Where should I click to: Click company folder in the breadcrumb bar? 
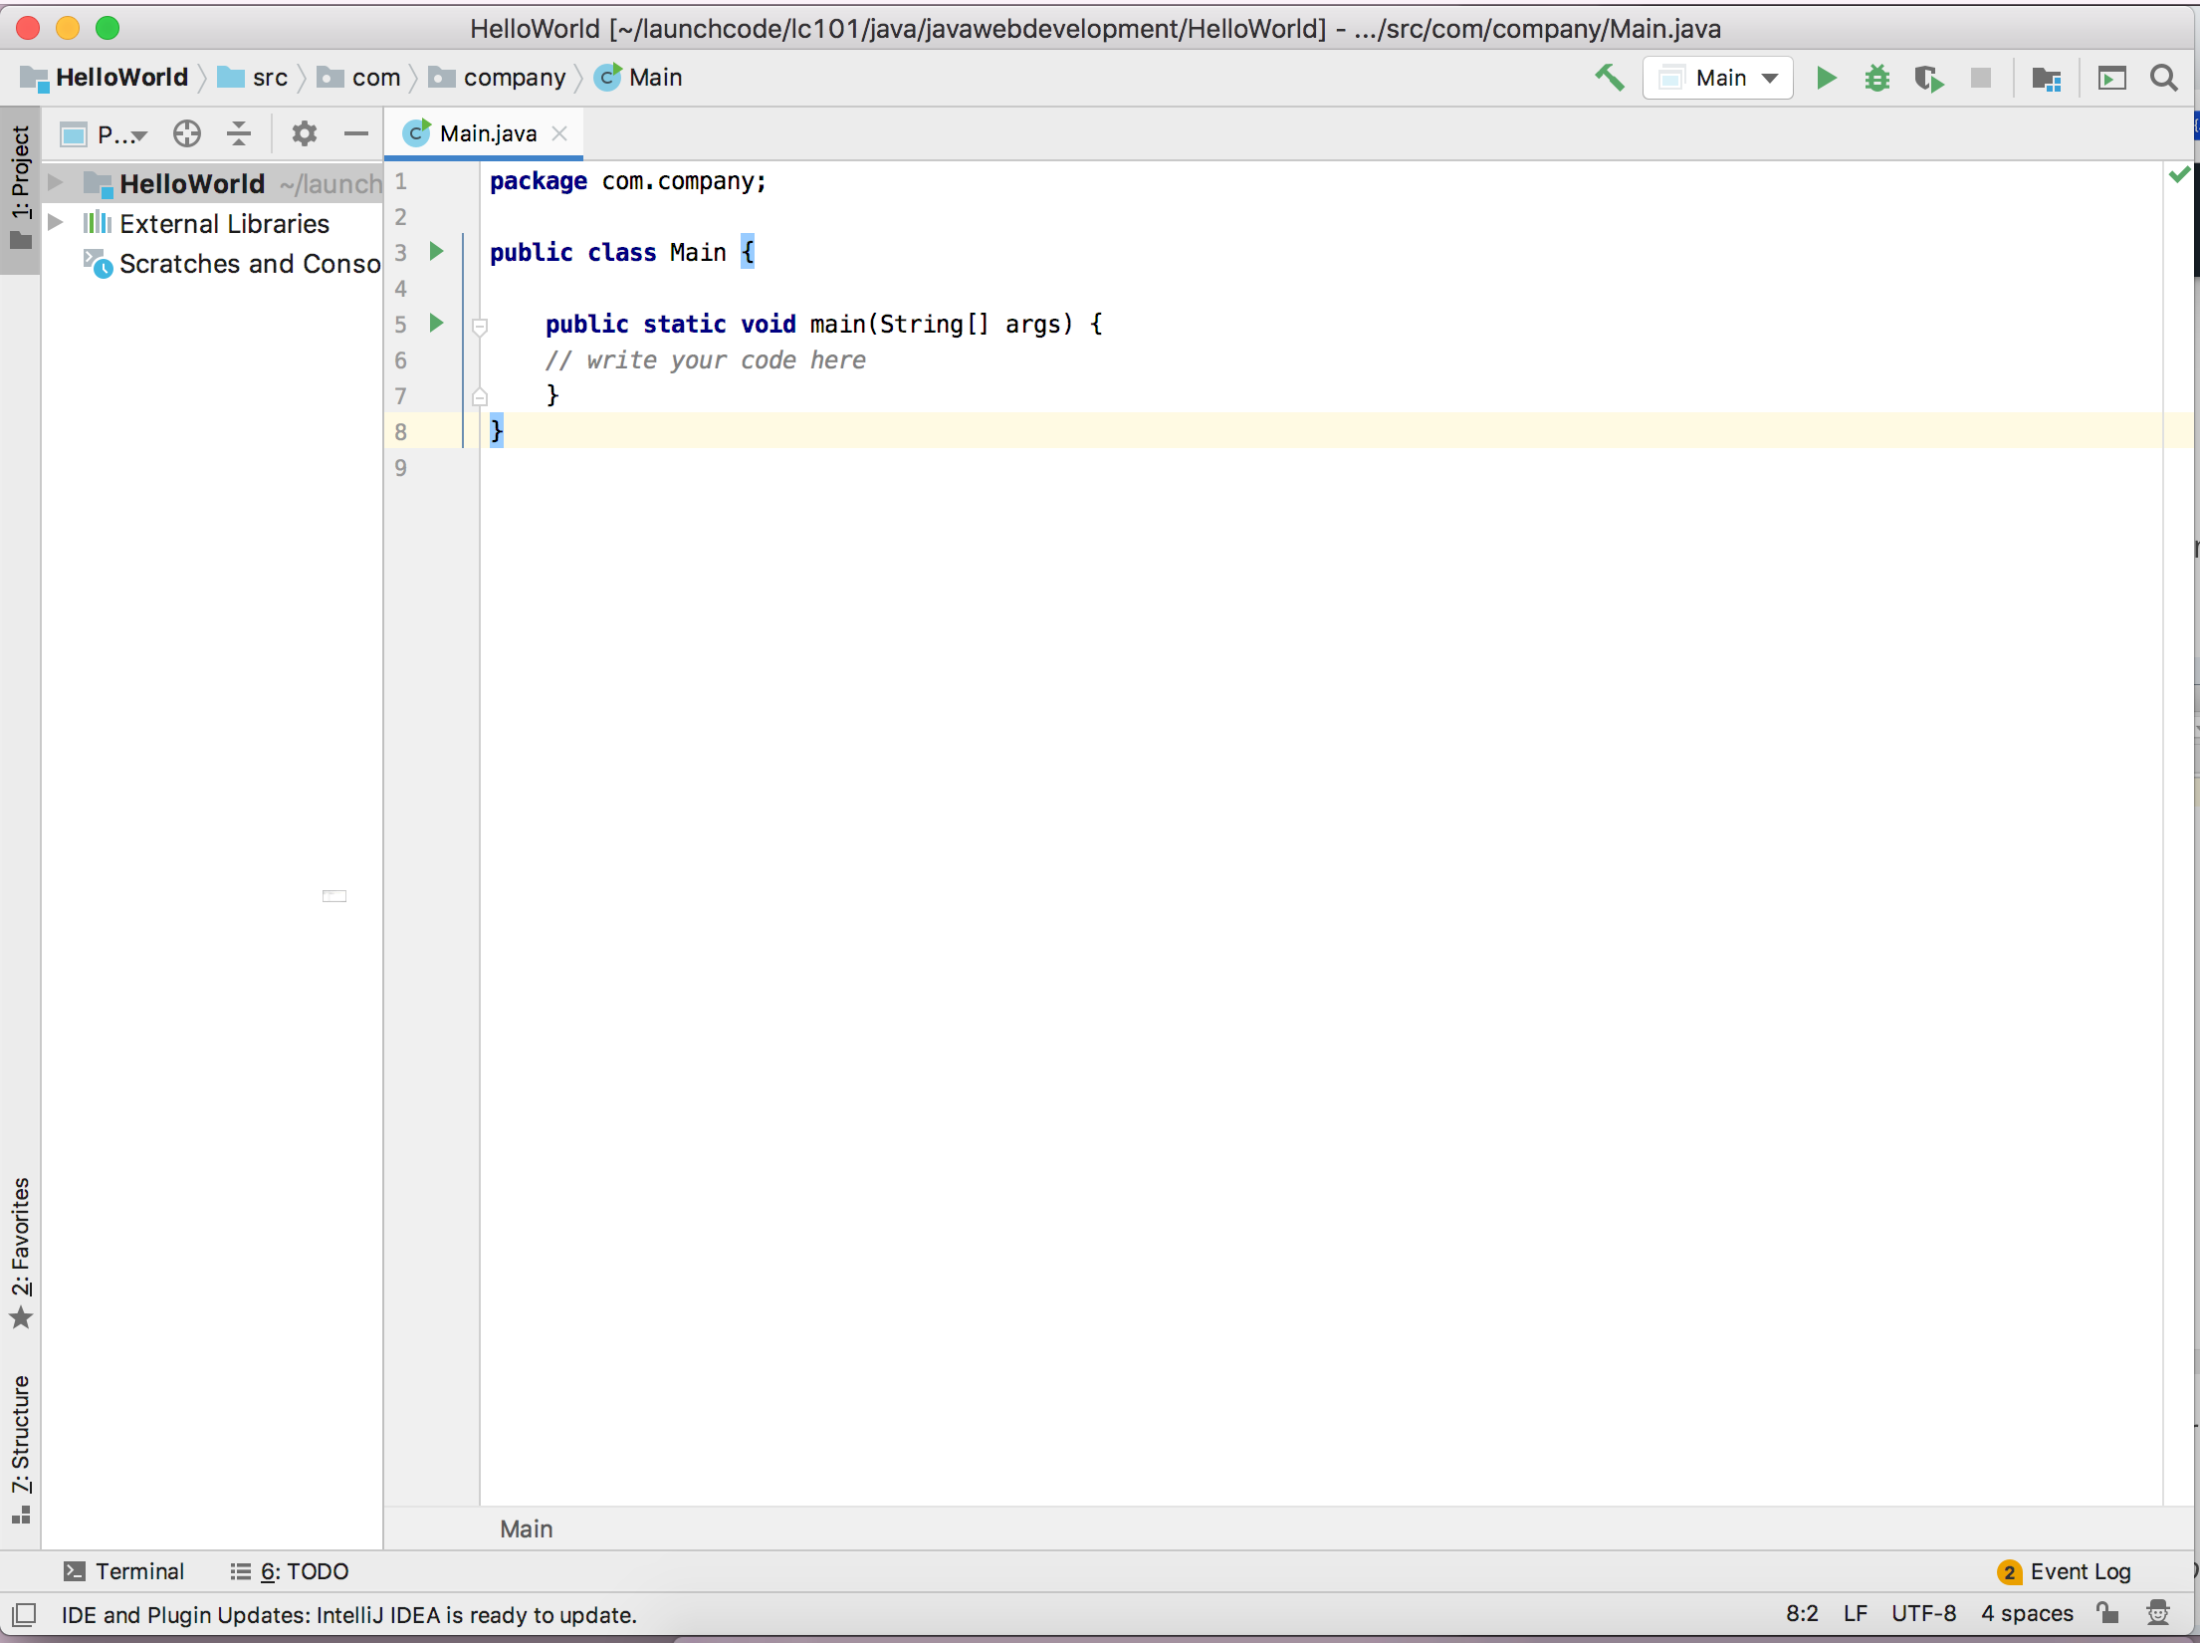tap(497, 78)
